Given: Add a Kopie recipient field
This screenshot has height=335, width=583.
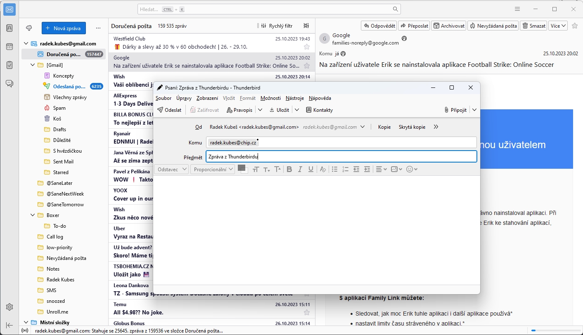Looking at the screenshot, I should tap(384, 127).
